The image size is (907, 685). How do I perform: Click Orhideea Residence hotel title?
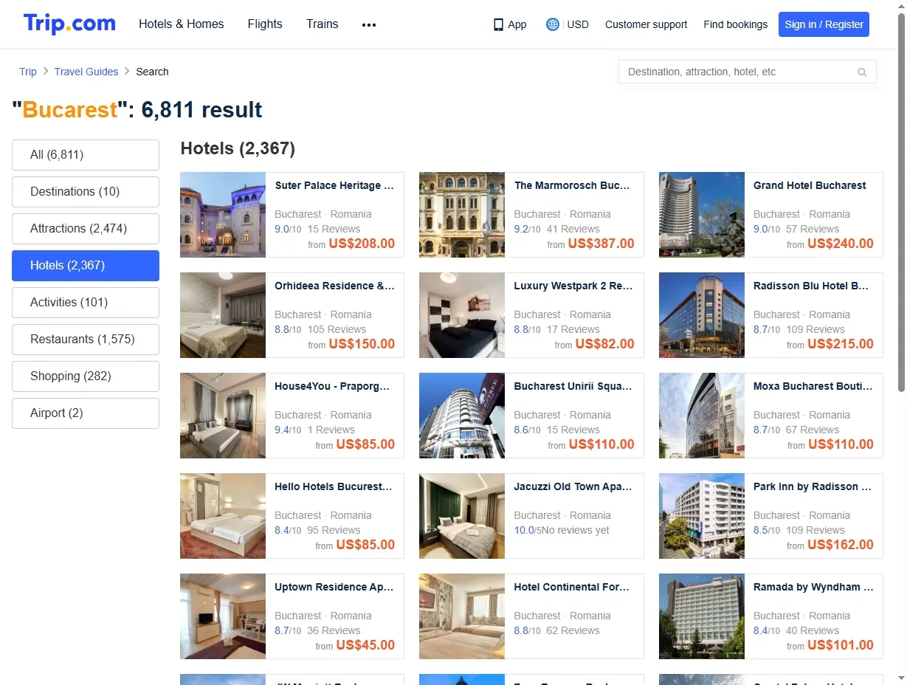tap(334, 286)
